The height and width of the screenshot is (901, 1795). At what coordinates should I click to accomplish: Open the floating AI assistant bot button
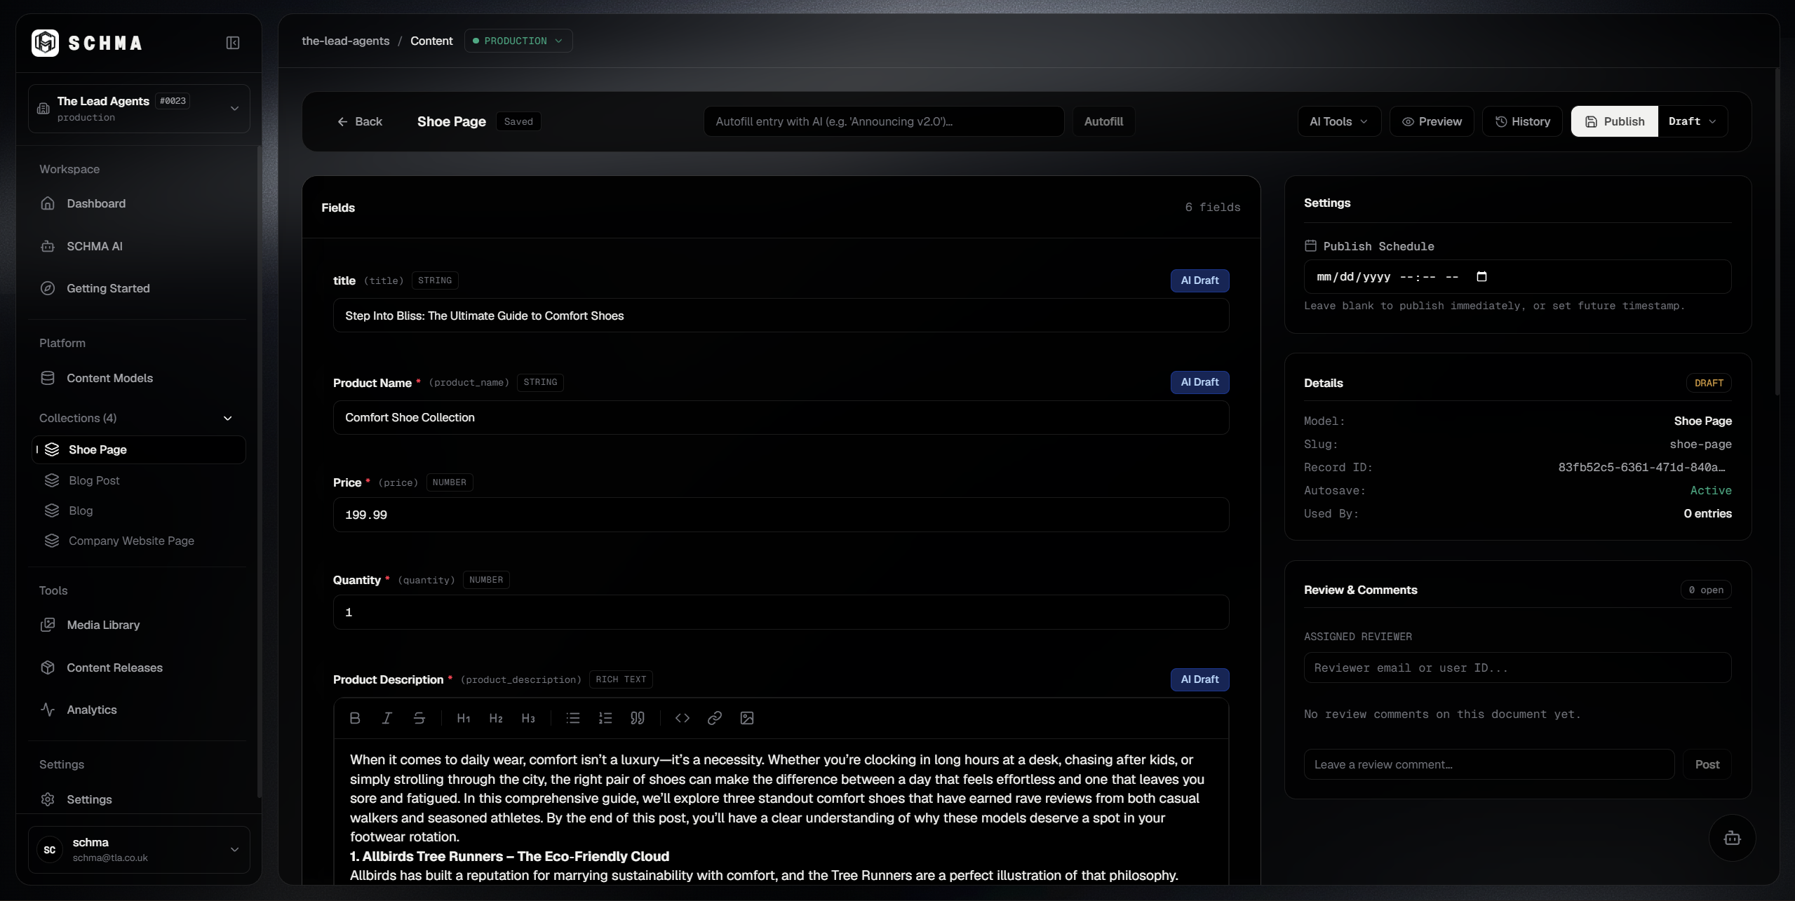pyautogui.click(x=1733, y=838)
